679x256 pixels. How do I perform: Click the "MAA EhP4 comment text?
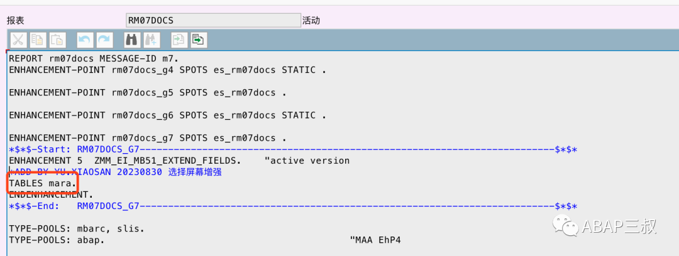(375, 240)
